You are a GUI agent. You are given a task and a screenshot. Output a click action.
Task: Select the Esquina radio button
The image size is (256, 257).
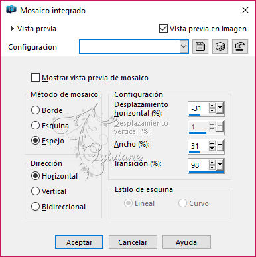coord(35,126)
